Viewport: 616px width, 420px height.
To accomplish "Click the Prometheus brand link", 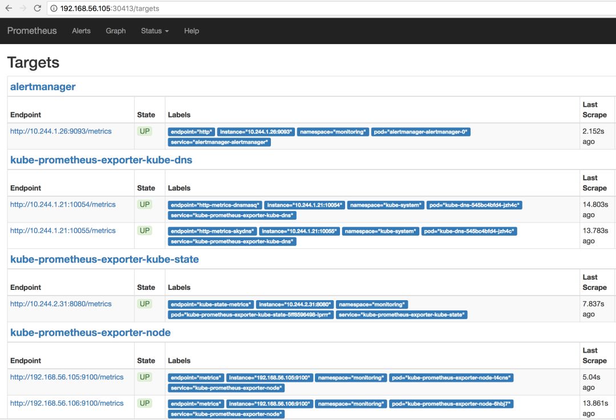I will coord(32,31).
